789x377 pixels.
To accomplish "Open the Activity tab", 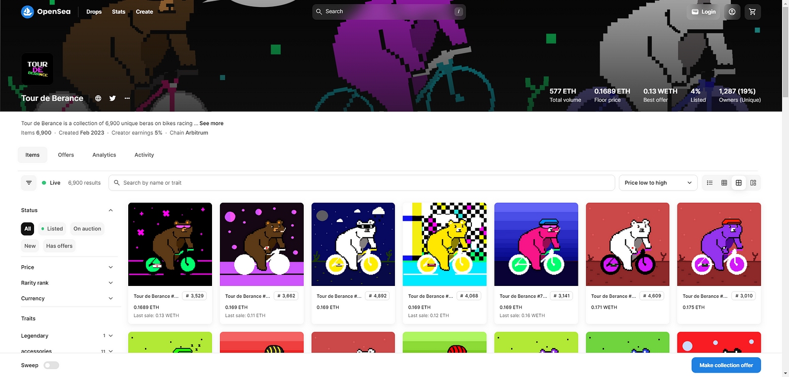I will click(144, 155).
